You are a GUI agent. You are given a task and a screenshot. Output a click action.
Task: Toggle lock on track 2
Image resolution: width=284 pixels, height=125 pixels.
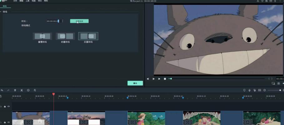5,107
